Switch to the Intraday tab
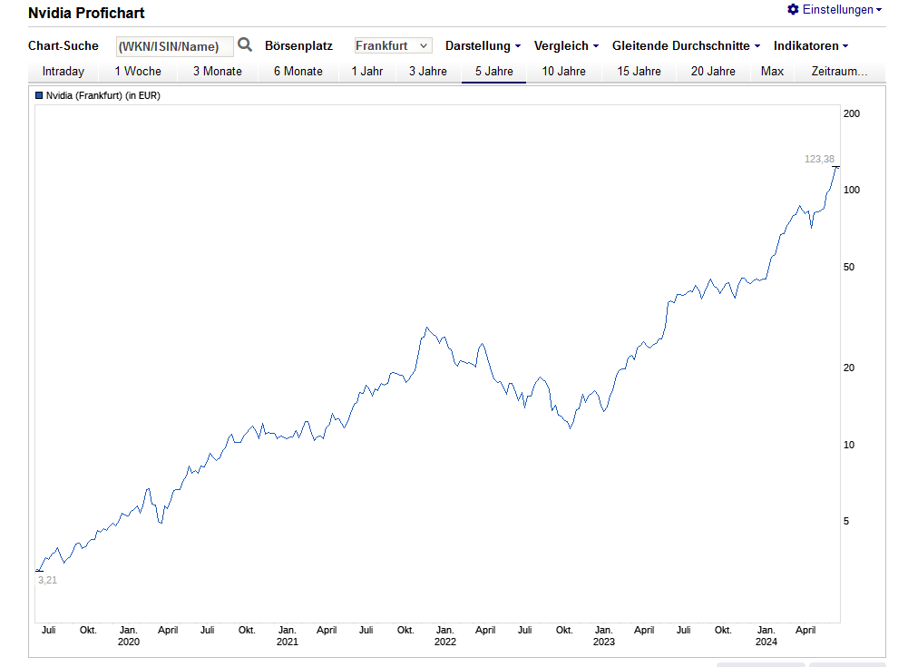This screenshot has height=667, width=908. 63,72
